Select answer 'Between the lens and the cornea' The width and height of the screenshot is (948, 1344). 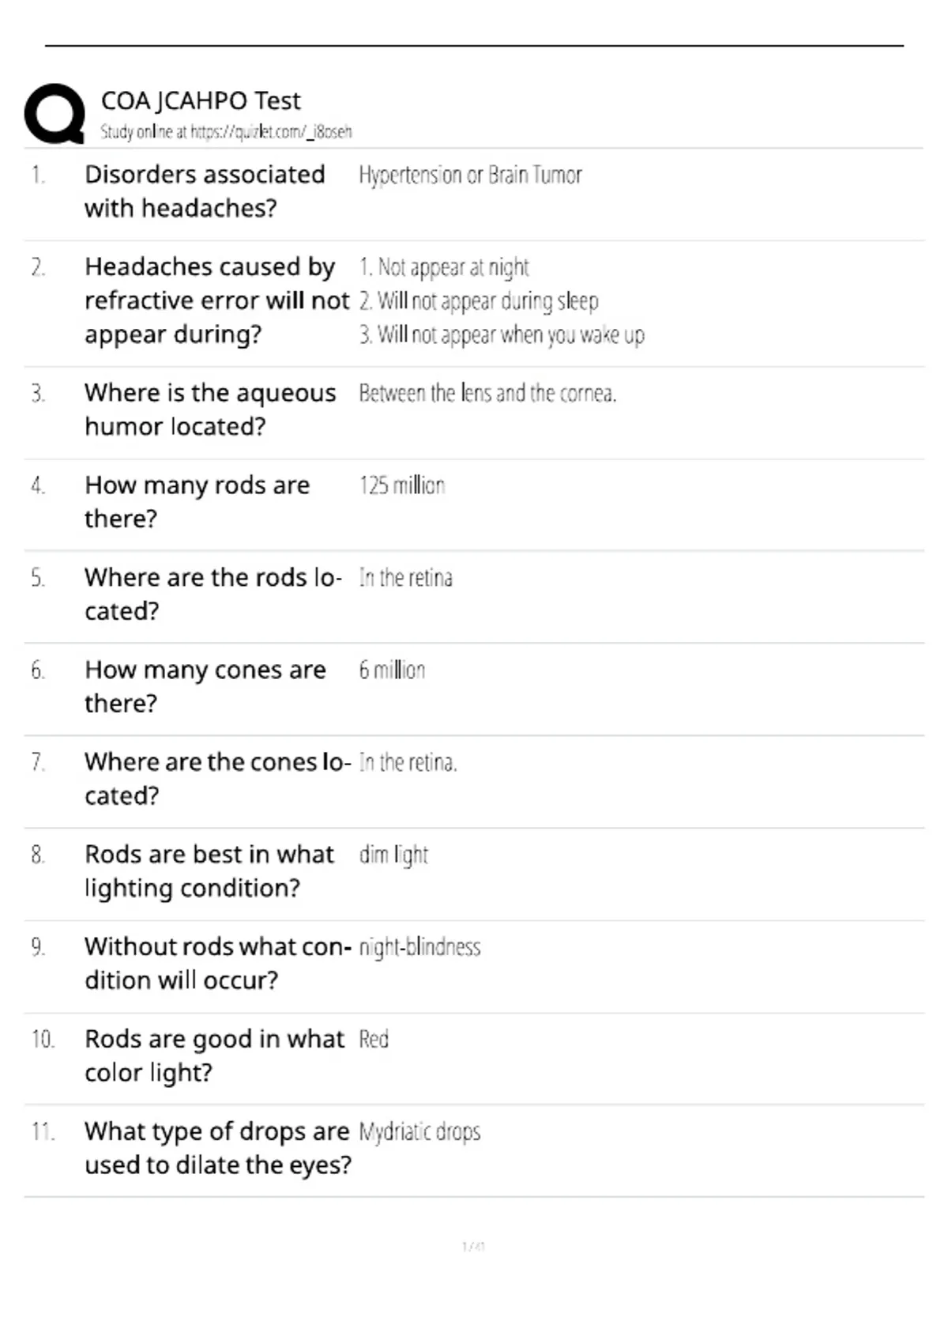pyautogui.click(x=487, y=393)
